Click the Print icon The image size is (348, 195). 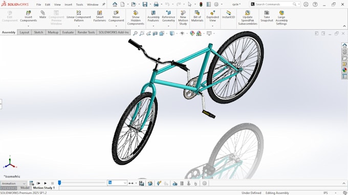pos(156,4)
